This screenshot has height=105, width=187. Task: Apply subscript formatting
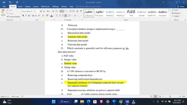click(36, 15)
